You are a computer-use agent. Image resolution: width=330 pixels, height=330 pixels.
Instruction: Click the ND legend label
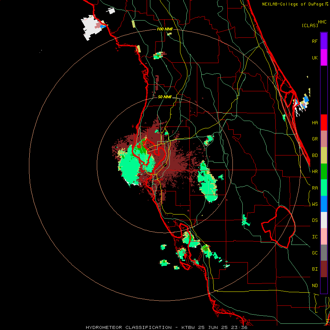(x=315, y=286)
